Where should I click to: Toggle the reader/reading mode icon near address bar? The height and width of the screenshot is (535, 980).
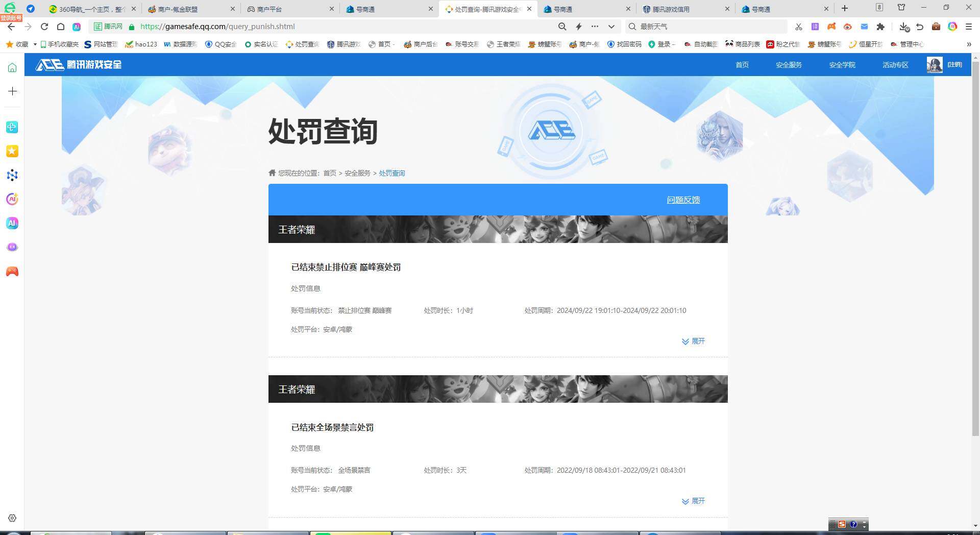pyautogui.click(x=848, y=26)
